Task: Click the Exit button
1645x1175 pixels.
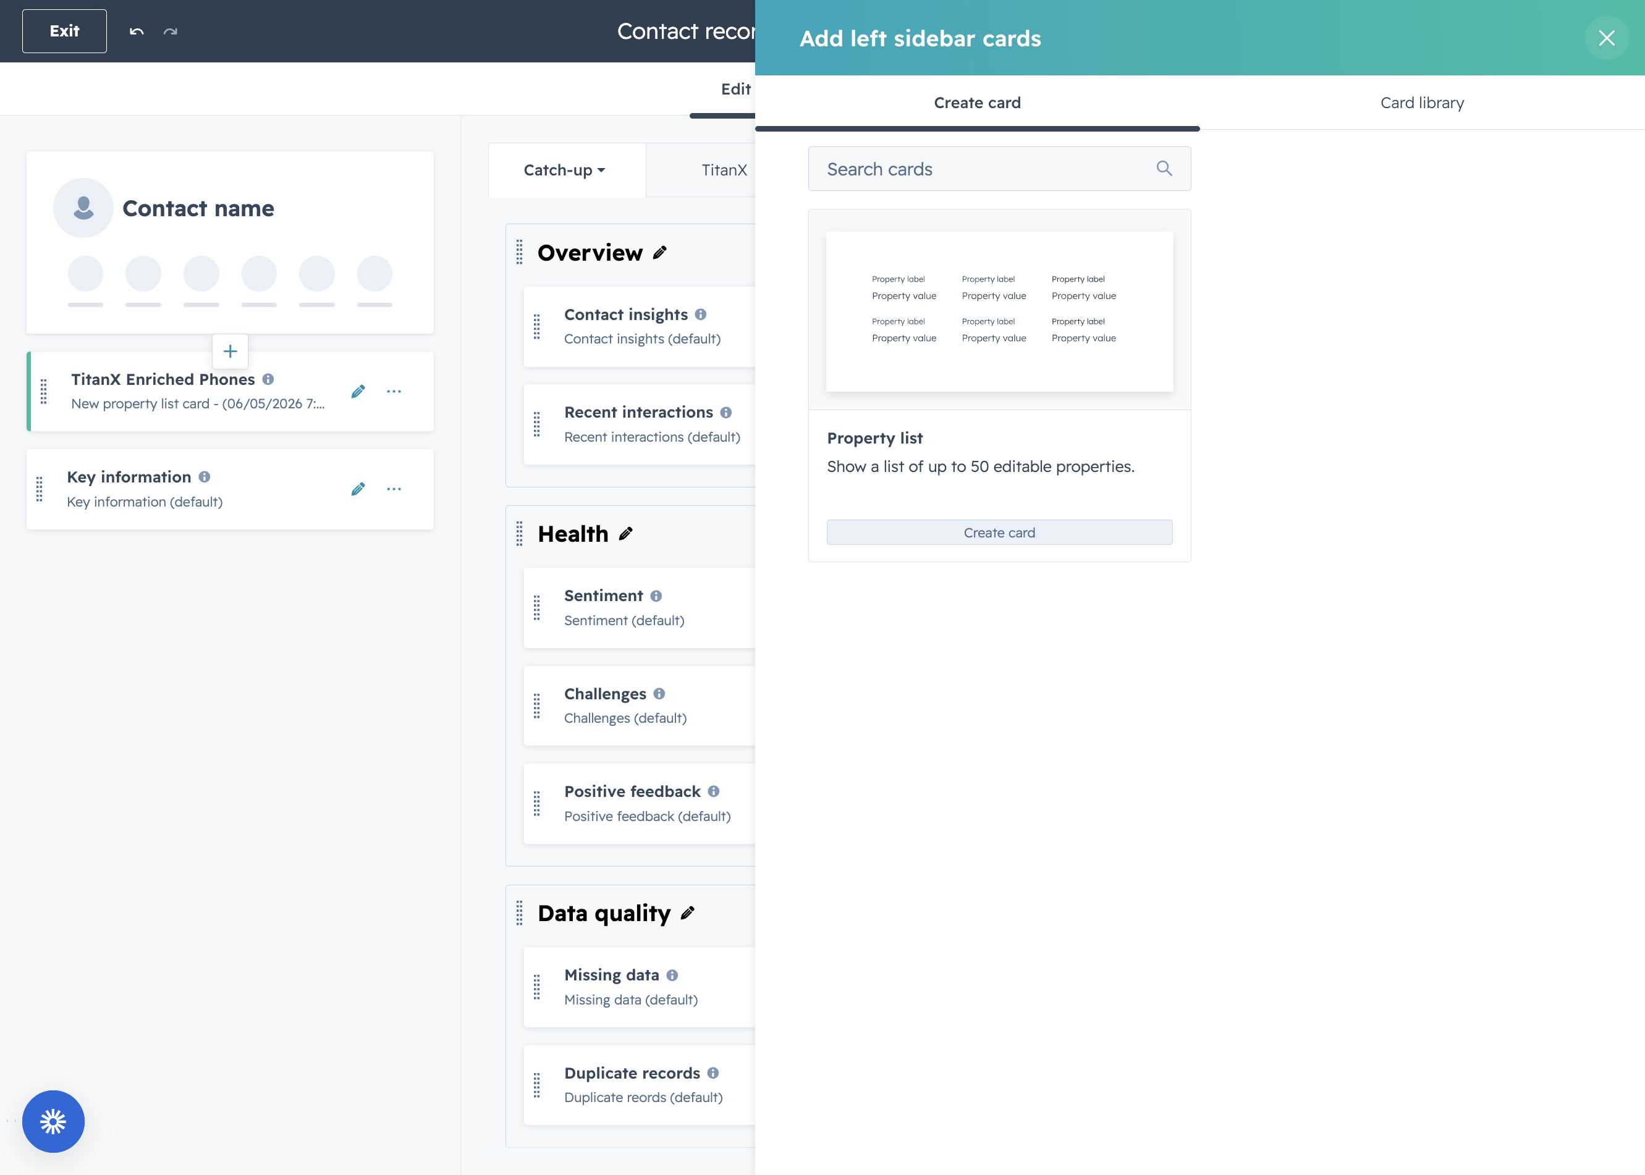Action: [64, 31]
